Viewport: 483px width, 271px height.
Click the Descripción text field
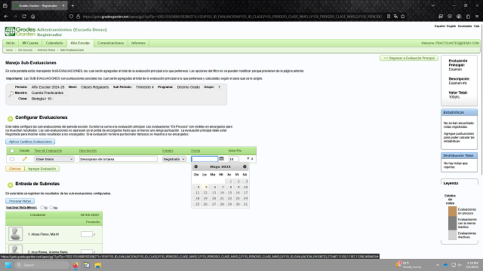pyautogui.click(x=118, y=159)
